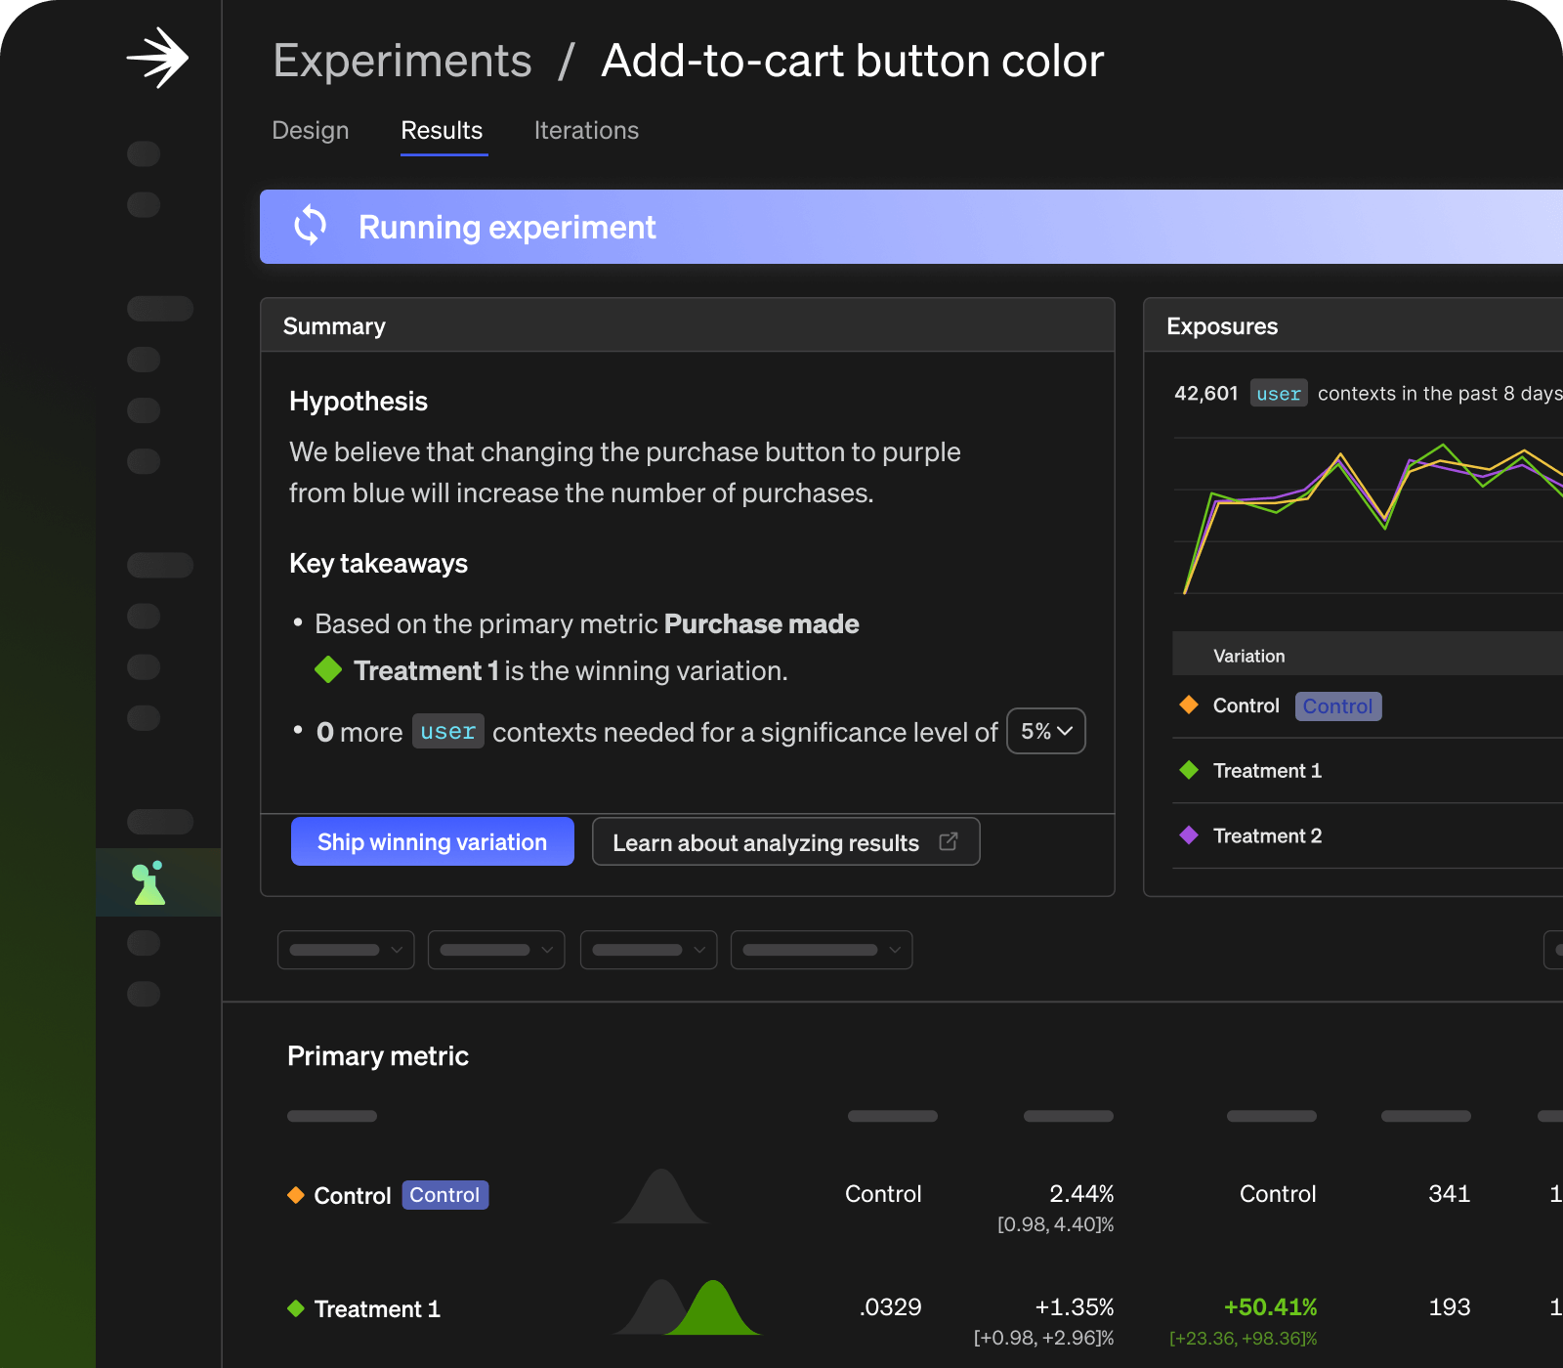Open the second filter dropdown below Summary
This screenshot has width=1563, height=1368.
point(496,950)
